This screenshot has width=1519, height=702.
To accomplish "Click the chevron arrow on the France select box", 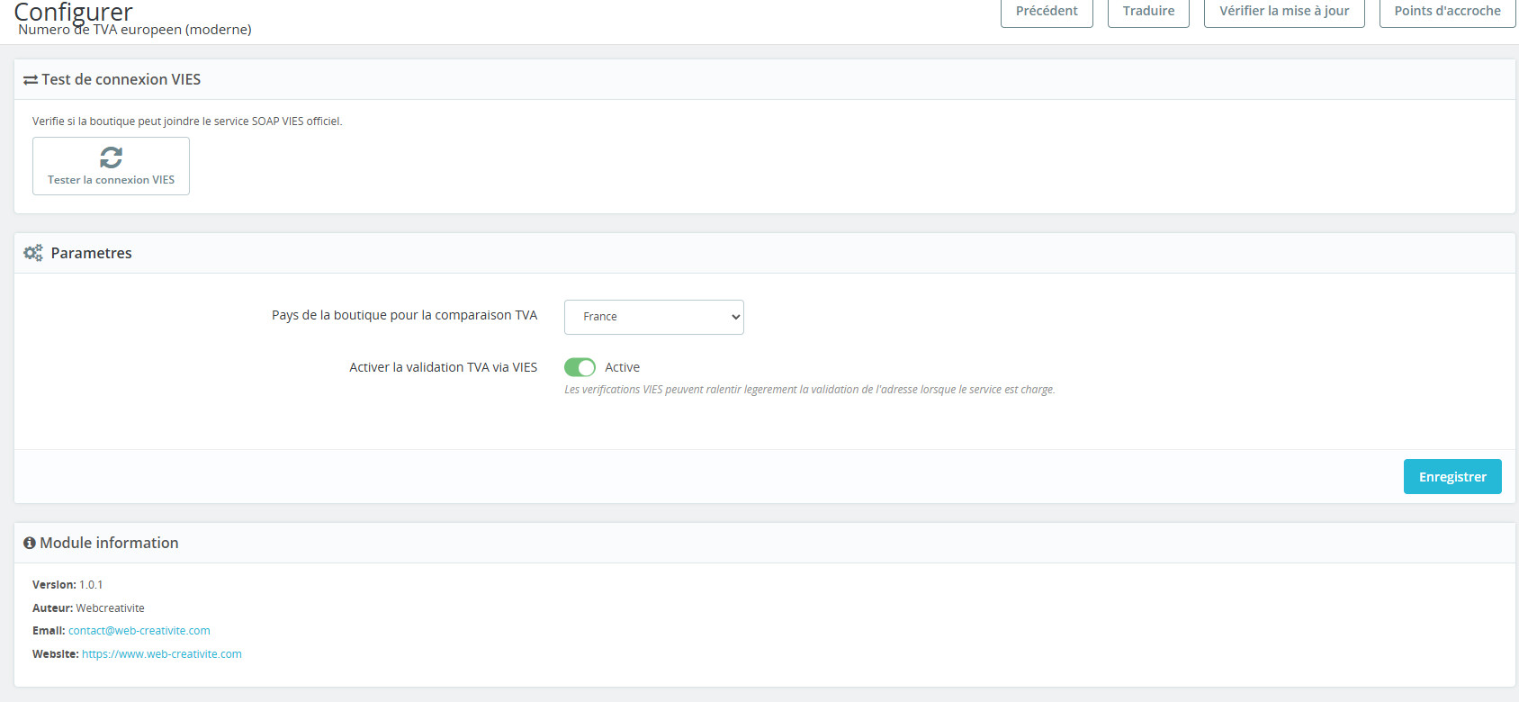I will (735, 317).
